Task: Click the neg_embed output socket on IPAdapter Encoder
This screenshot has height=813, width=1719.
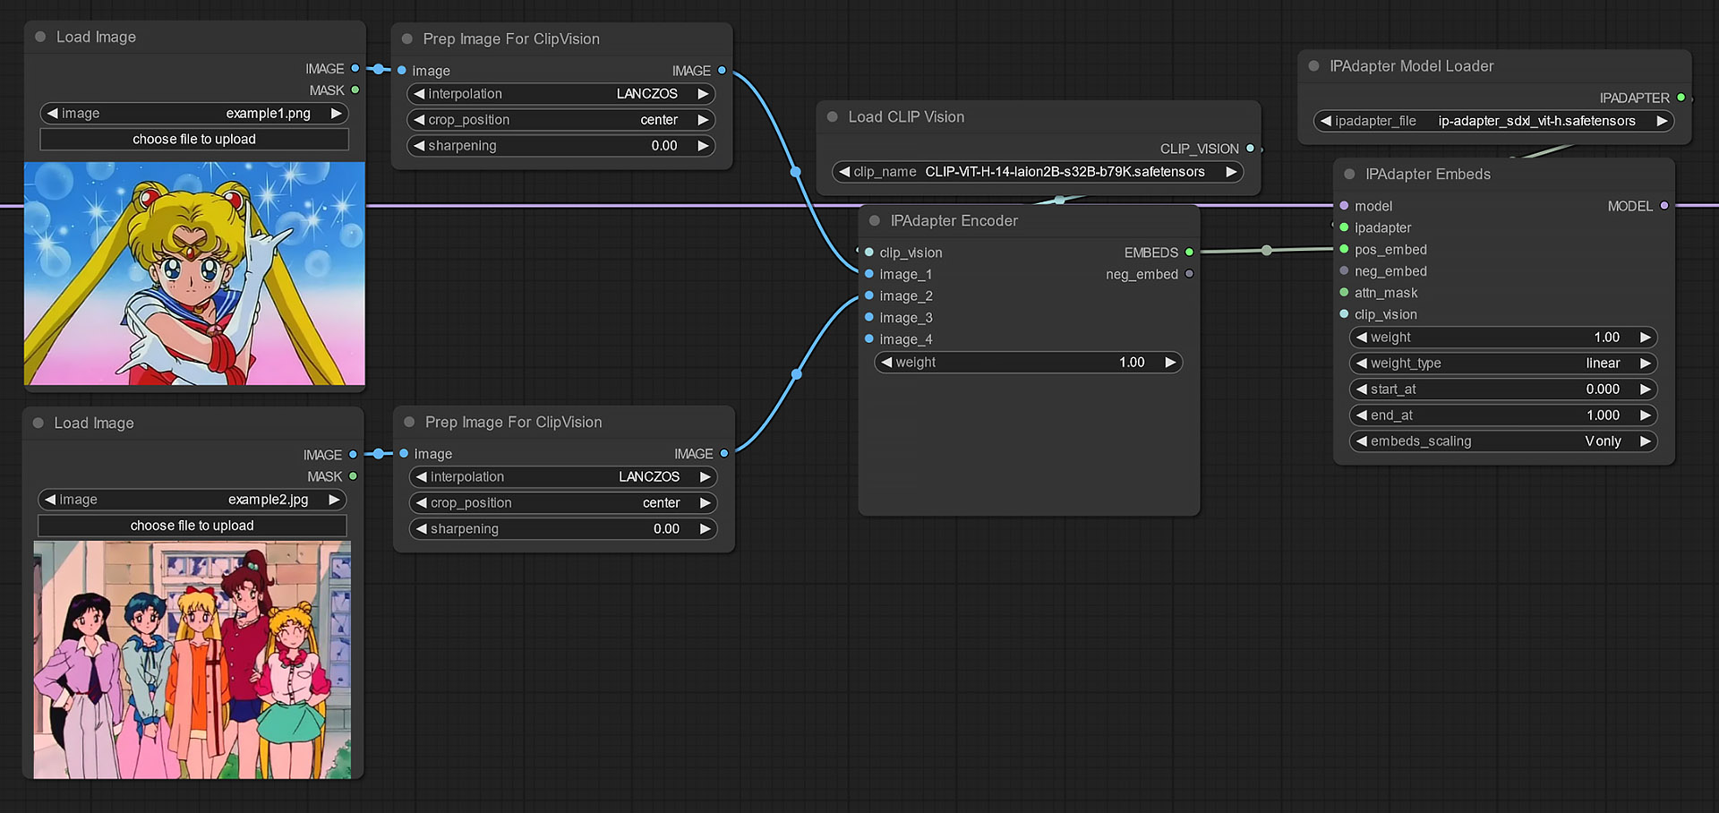Action: 1189,274
